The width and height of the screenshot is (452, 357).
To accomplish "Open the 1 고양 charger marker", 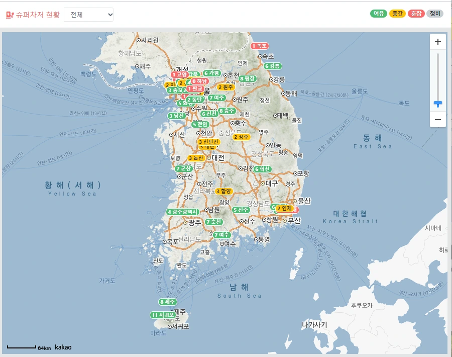I will 180,75.
